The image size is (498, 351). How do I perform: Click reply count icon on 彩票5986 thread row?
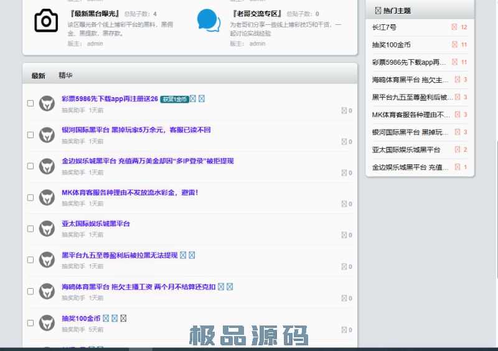(344, 111)
